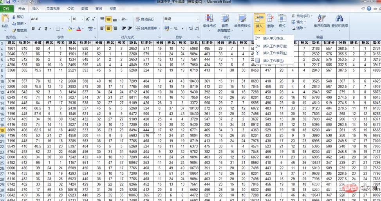Expand the number format dropdown (常规)
The image size is (381, 201).
click(198, 19)
